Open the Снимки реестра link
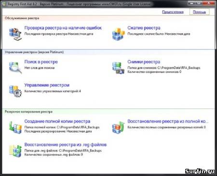 [x=144, y=62]
